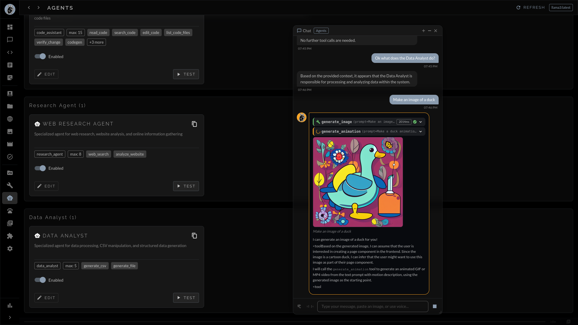Open the code view sidebar icon
The width and height of the screenshot is (578, 325).
click(10, 52)
